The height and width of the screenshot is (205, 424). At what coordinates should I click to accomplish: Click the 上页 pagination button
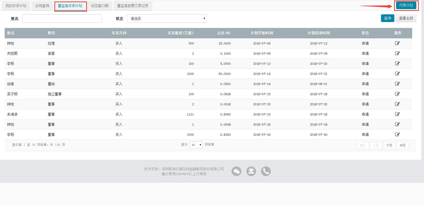(x=376, y=145)
